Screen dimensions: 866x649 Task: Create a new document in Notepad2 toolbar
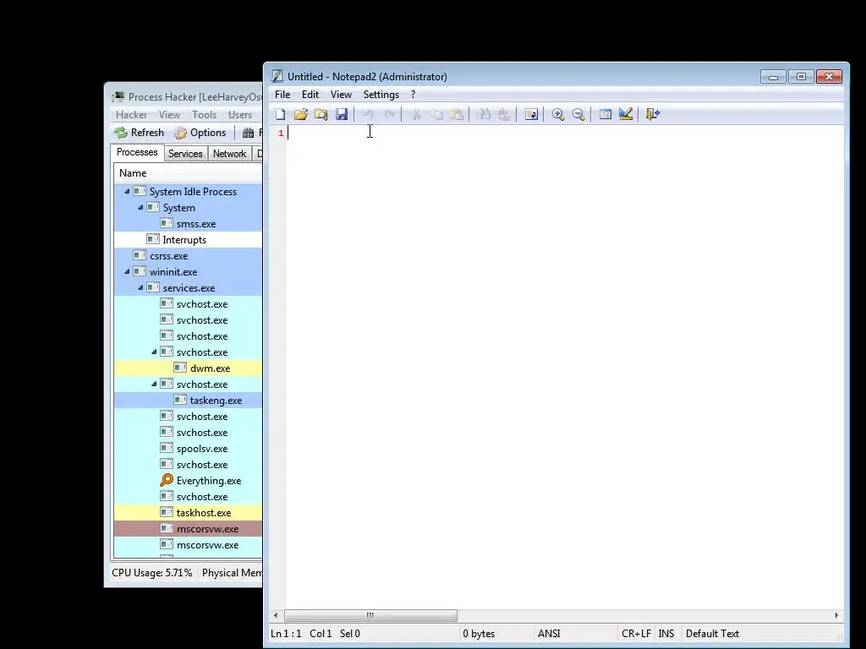(x=281, y=114)
